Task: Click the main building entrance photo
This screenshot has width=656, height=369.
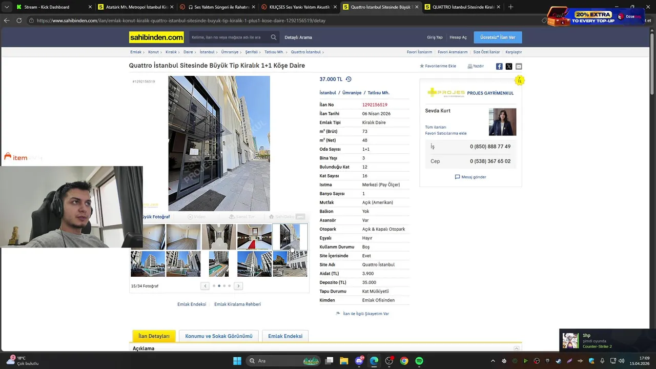Action: (x=219, y=143)
